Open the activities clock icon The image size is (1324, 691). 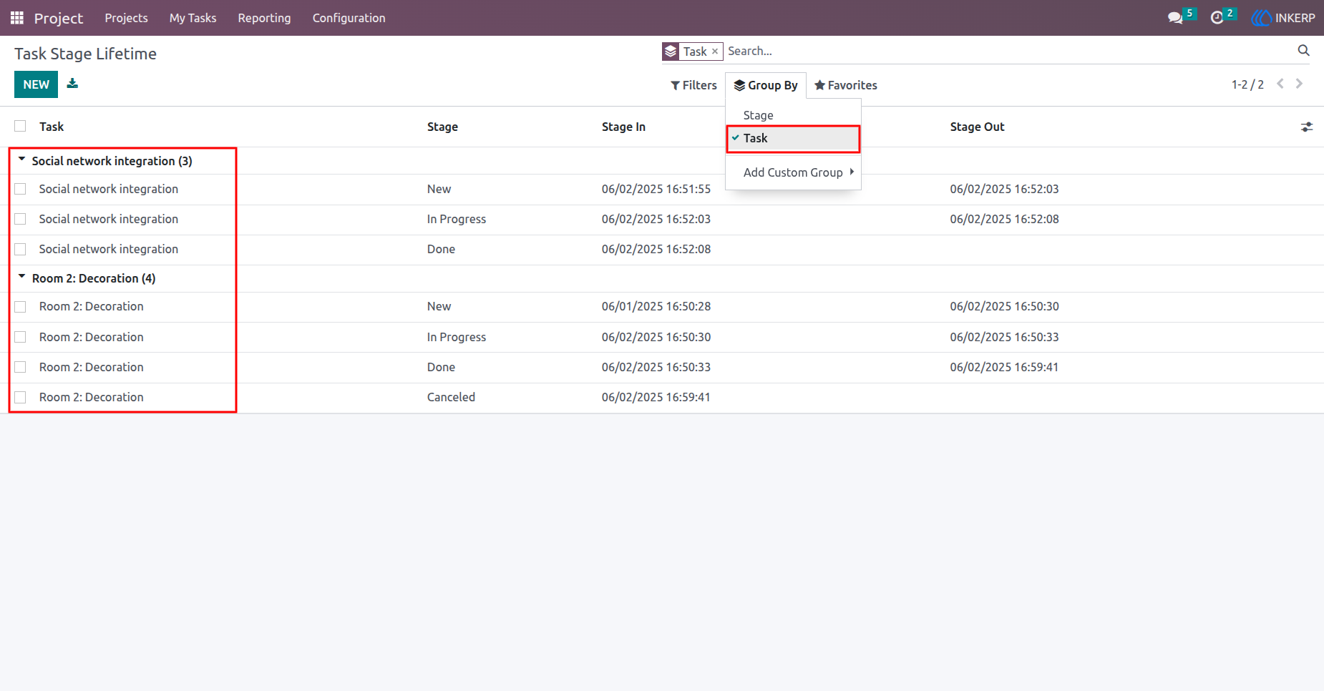coord(1217,18)
